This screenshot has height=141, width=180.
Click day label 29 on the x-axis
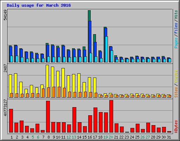pyautogui.click(x=158, y=137)
